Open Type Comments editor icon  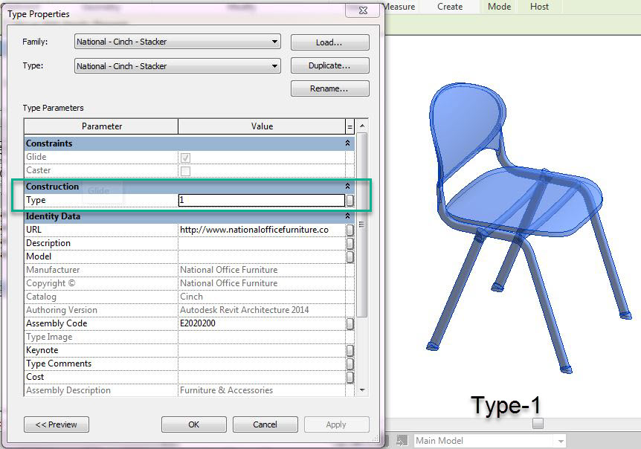click(x=350, y=363)
